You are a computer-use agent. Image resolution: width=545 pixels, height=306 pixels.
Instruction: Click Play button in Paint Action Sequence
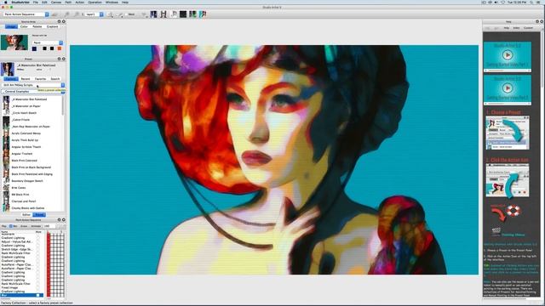(x=4, y=226)
